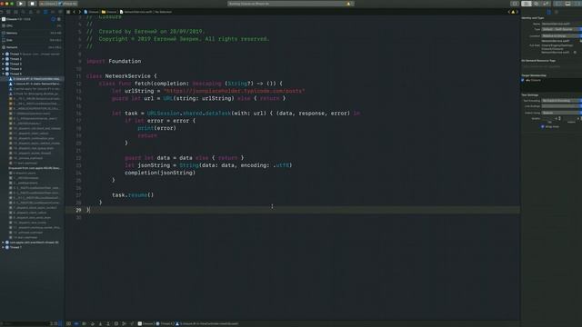The height and width of the screenshot is (327, 582).
Task: Click the tab width stepper
Action: [559, 118]
